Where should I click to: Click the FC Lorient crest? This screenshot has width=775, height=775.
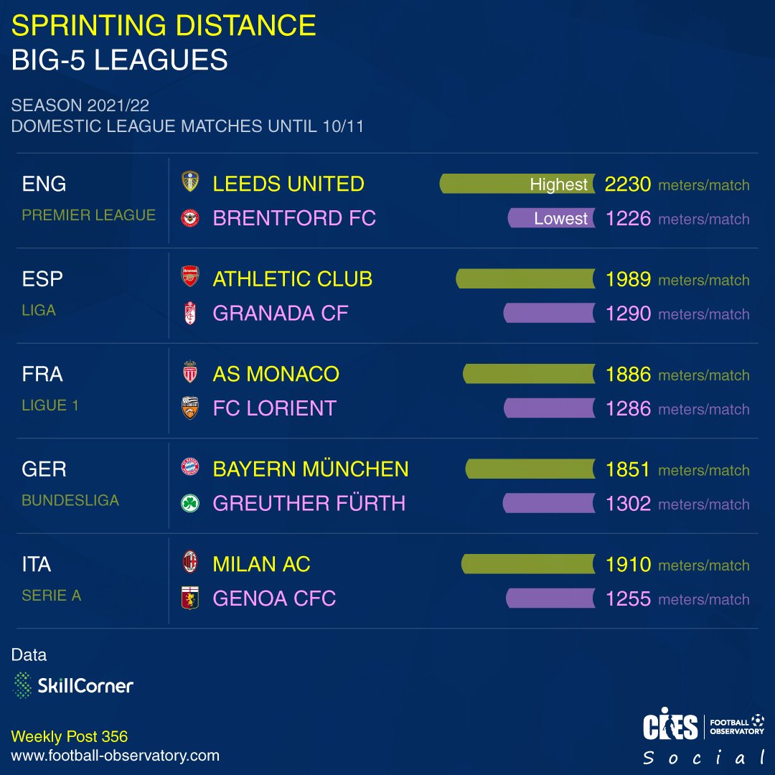point(189,408)
